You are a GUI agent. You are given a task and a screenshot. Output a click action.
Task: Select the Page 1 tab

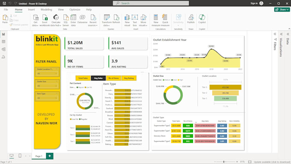[39, 156]
